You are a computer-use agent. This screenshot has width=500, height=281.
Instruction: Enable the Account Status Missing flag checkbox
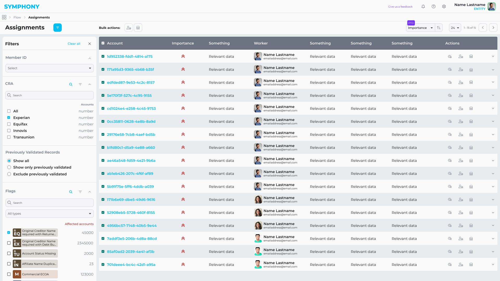click(x=9, y=253)
